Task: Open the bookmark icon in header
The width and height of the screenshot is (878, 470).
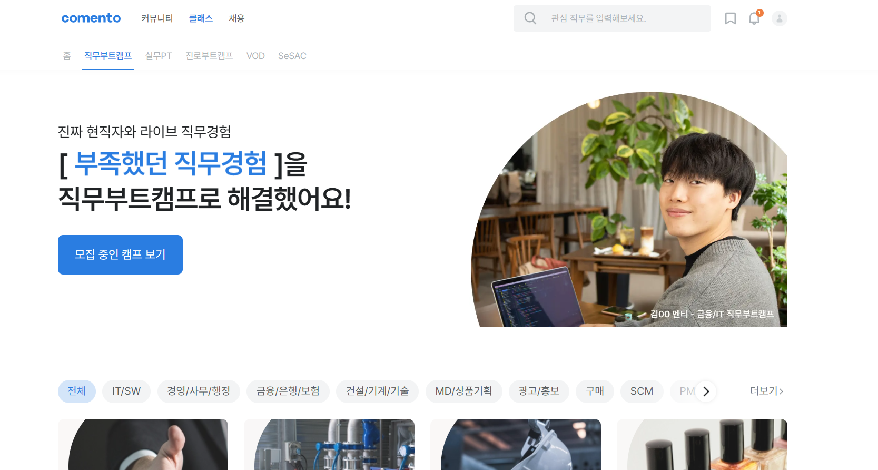Action: click(x=730, y=18)
